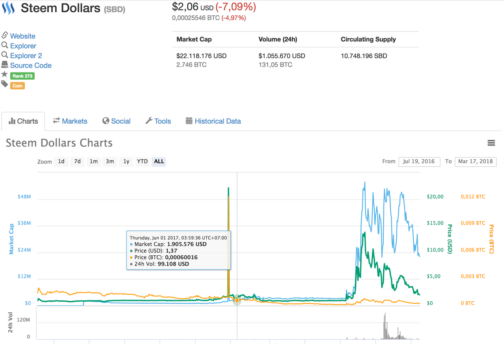Click the (SBD) ticker symbol
Image resolution: width=504 pixels, height=344 pixels.
click(115, 9)
